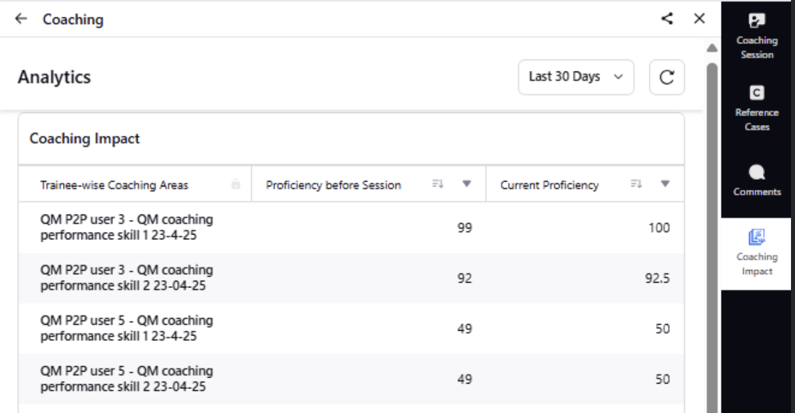
Task: Close the Coaching panel with X
Action: 699,19
